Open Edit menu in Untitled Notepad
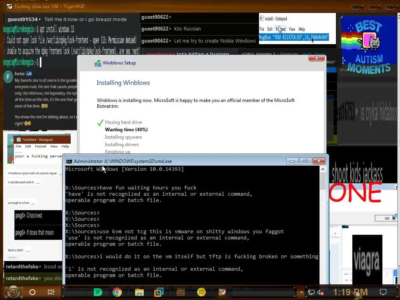400x300 pixels. (x=28, y=146)
